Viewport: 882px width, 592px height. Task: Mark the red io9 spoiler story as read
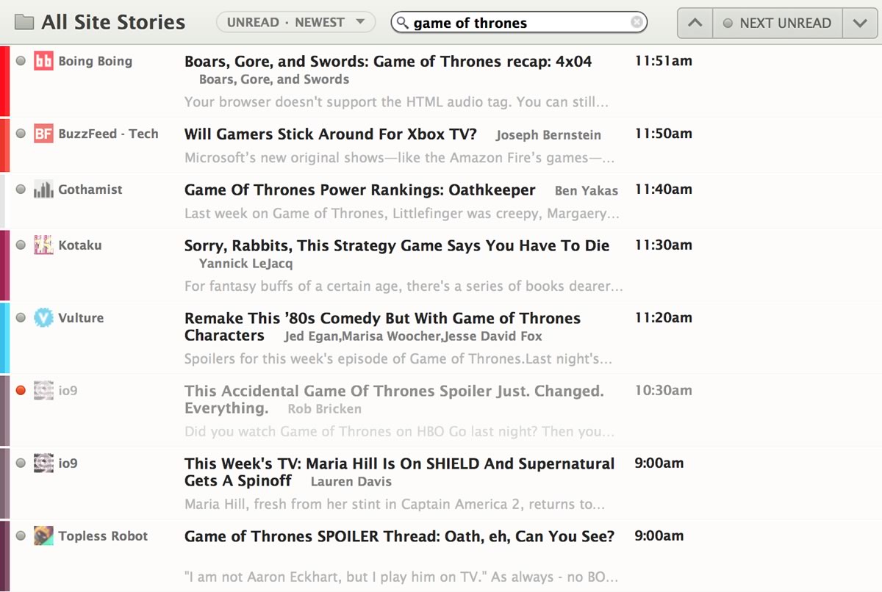[21, 390]
